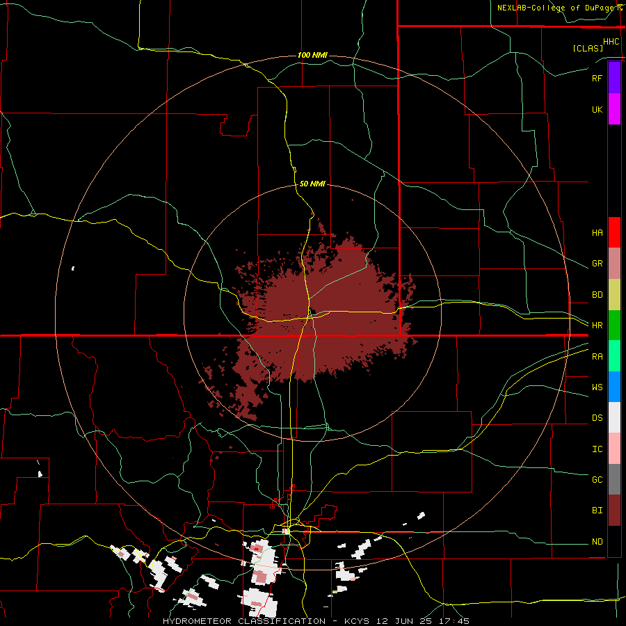The height and width of the screenshot is (626, 626).
Task: Click the RA legend label
Action: 597,357
